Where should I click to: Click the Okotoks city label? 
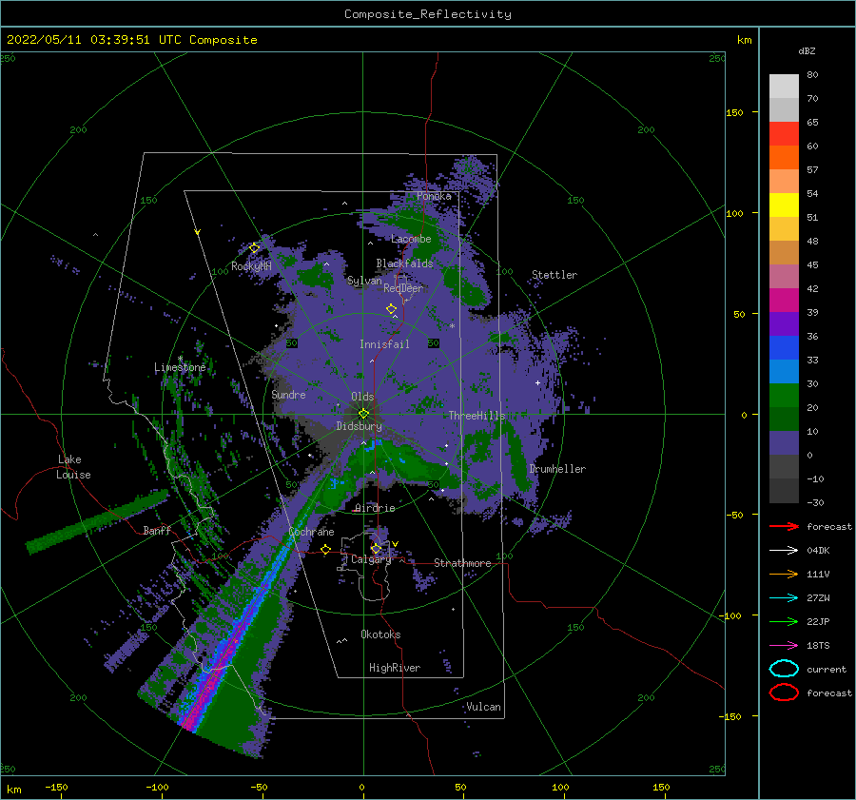point(380,634)
